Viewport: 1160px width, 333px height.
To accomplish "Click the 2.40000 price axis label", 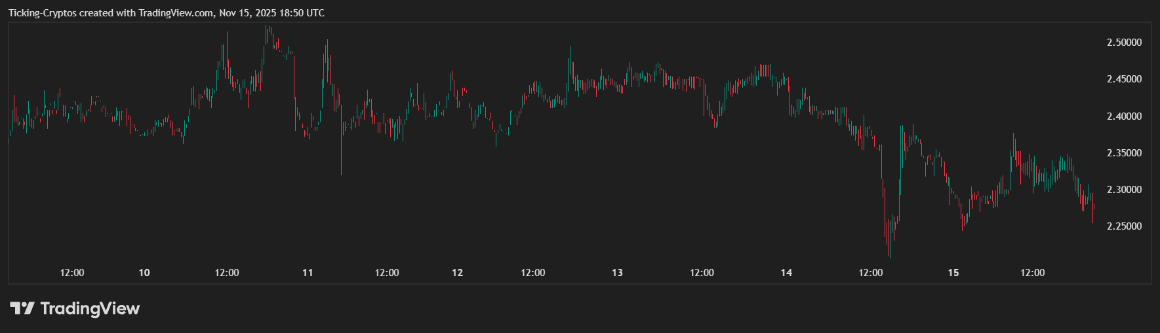I will point(1124,116).
